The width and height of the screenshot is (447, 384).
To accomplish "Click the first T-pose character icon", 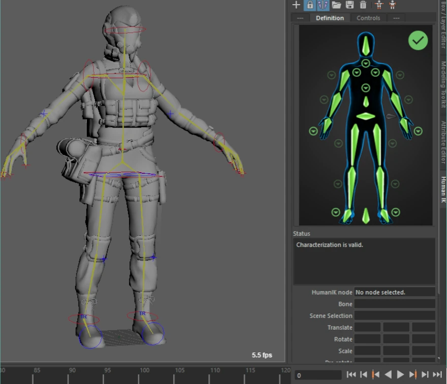I will [379, 5].
